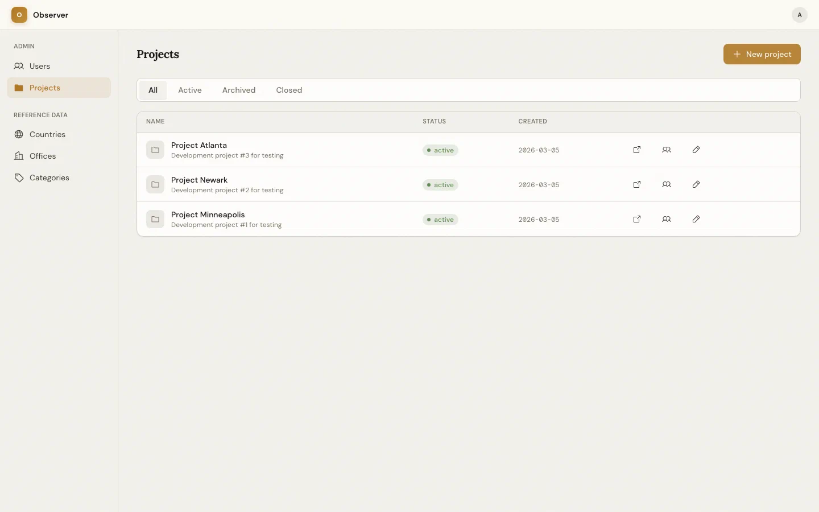
Task: Open user avatar menu "A"
Action: click(x=799, y=15)
